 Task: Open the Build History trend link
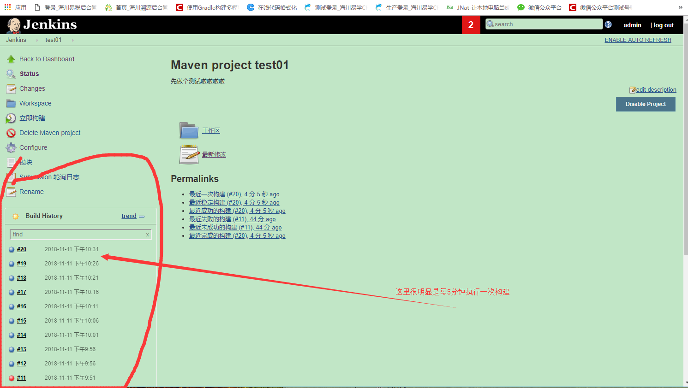(x=129, y=216)
